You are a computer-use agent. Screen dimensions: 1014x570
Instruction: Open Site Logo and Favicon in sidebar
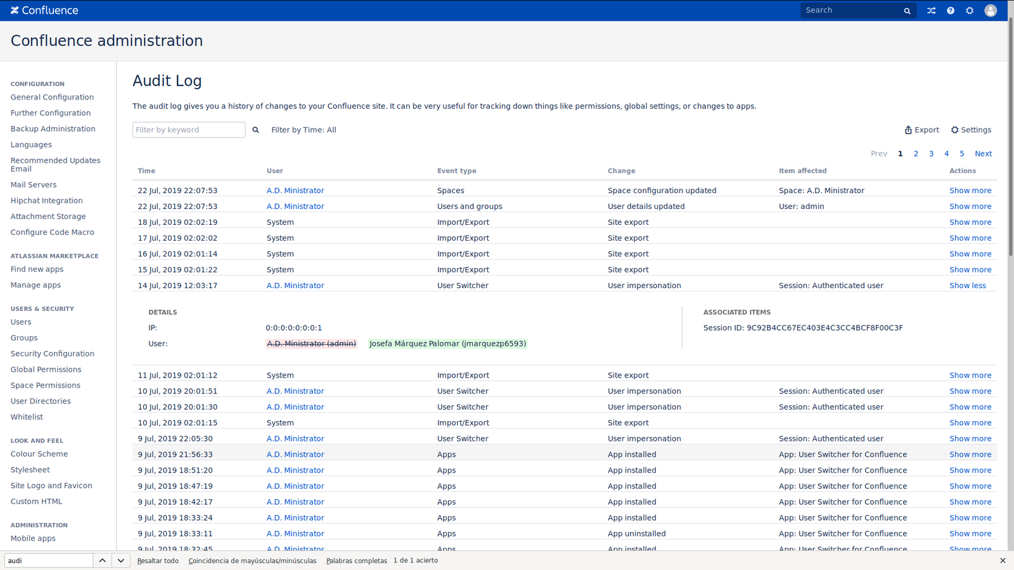[x=51, y=486]
